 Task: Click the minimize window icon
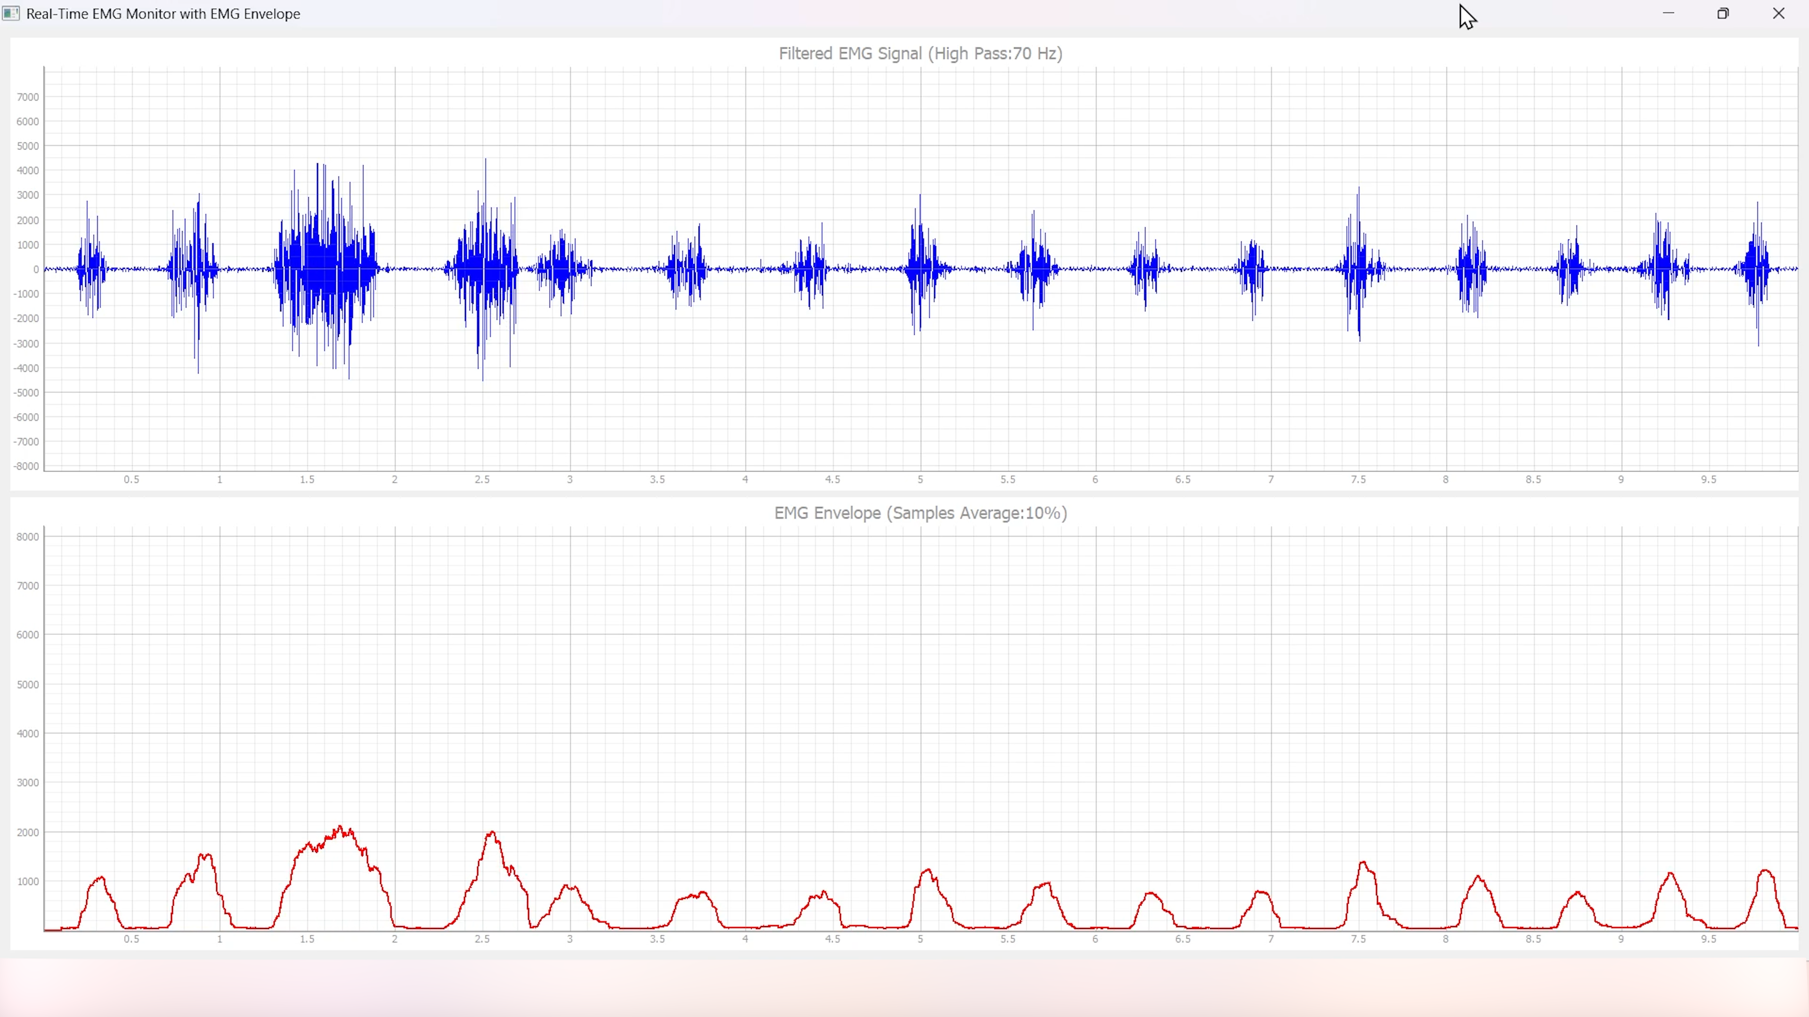(x=1669, y=13)
